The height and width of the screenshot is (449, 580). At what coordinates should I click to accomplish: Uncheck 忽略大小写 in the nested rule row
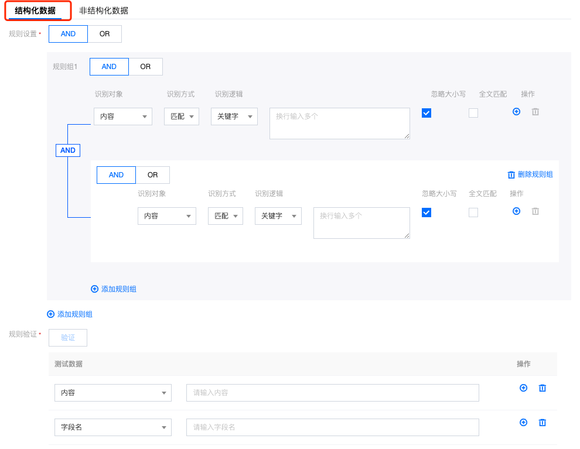427,212
